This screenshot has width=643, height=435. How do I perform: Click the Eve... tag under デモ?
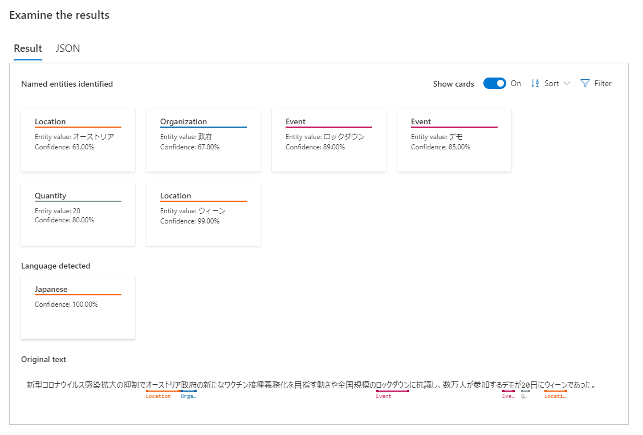[508, 396]
